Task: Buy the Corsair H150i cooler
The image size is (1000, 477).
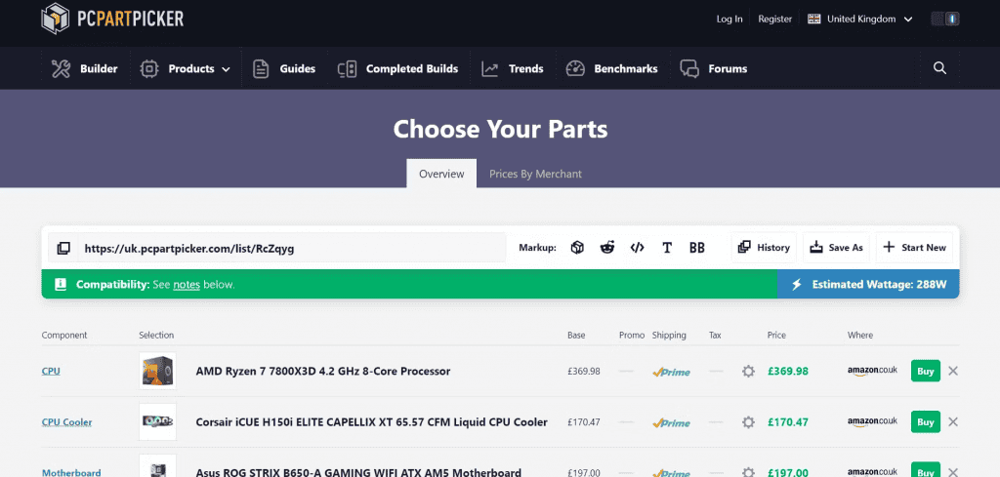Action: [926, 422]
